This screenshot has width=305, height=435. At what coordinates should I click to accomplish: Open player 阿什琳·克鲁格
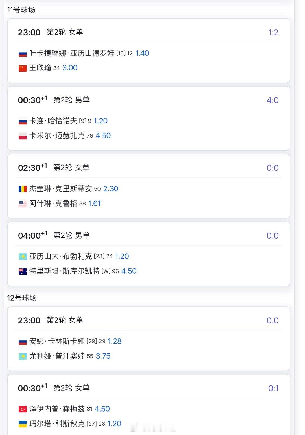[53, 203]
